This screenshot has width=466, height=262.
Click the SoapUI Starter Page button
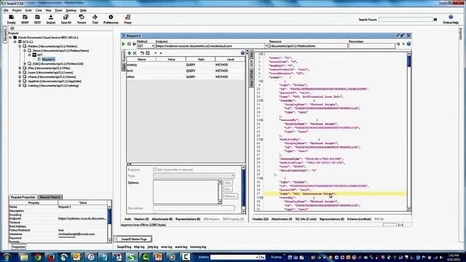click(134, 239)
